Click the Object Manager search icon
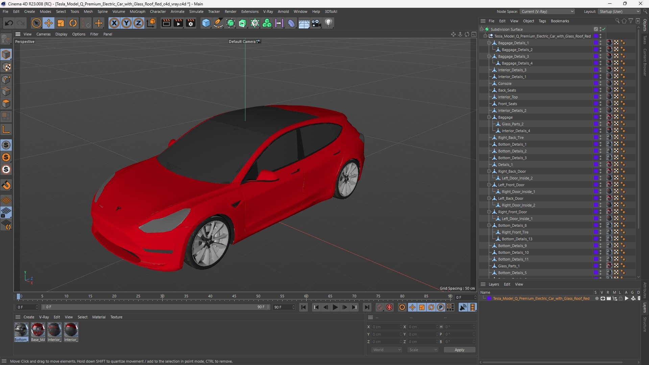 [618, 21]
